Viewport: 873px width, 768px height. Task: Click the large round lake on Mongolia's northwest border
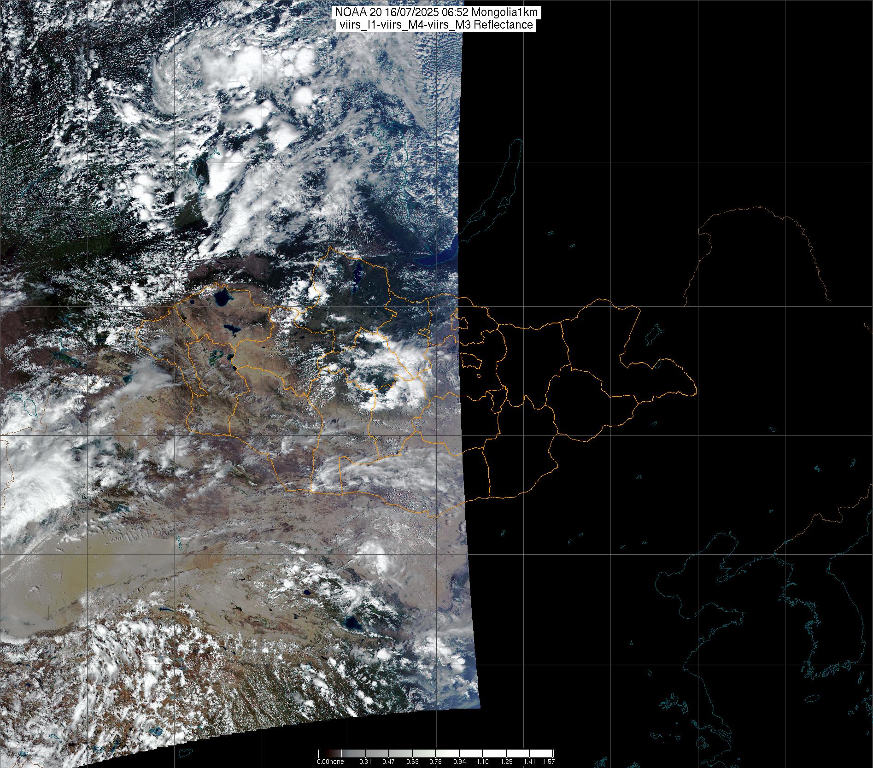[223, 296]
